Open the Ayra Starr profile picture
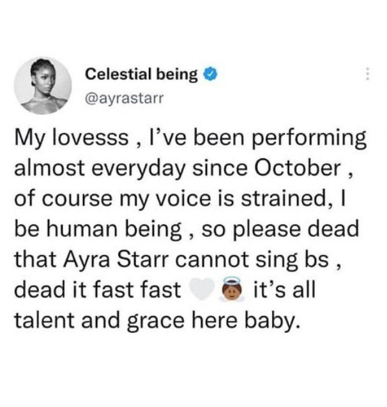Screen dimensions: 387x407 tap(43, 86)
